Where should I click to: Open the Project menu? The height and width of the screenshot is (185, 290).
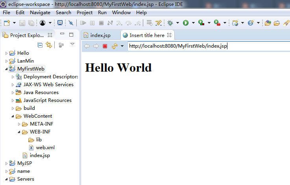85,12
